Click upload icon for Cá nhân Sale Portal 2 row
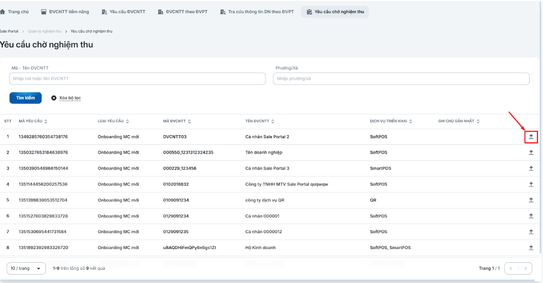Viewport: 543px width, 283px height. pos(531,137)
